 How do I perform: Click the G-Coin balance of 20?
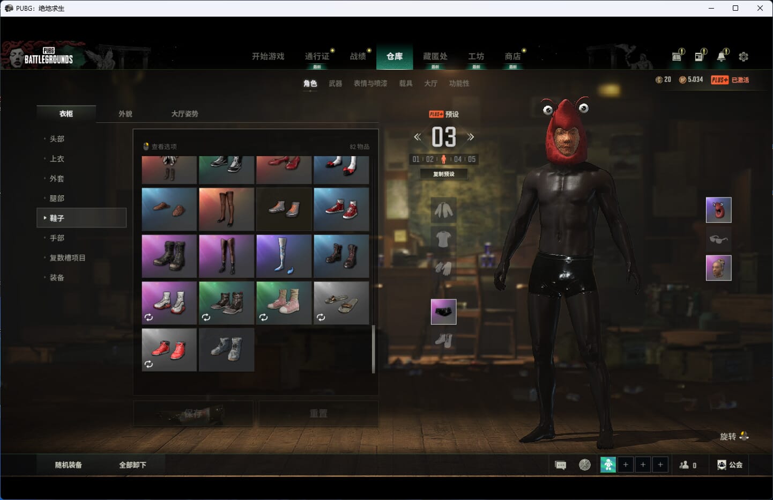click(663, 79)
